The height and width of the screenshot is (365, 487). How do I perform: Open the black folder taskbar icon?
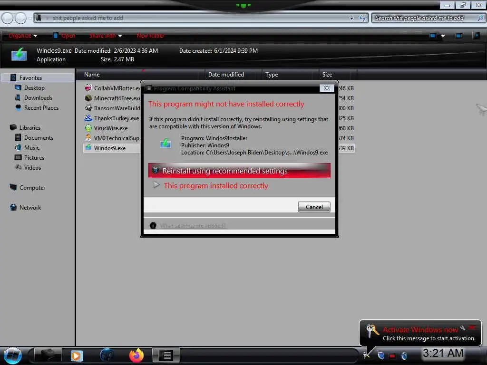point(47,355)
